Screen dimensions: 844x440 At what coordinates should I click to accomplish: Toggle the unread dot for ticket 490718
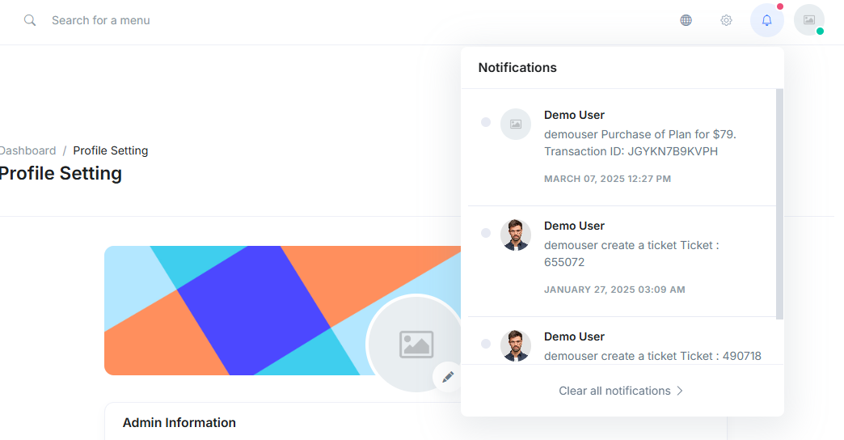point(486,344)
